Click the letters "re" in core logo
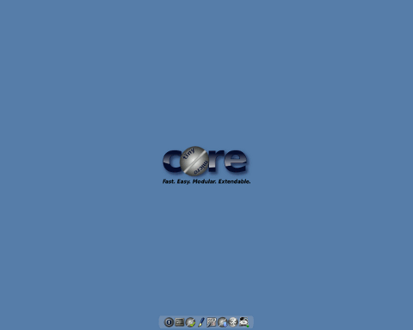The image size is (413, 330). tap(228, 161)
